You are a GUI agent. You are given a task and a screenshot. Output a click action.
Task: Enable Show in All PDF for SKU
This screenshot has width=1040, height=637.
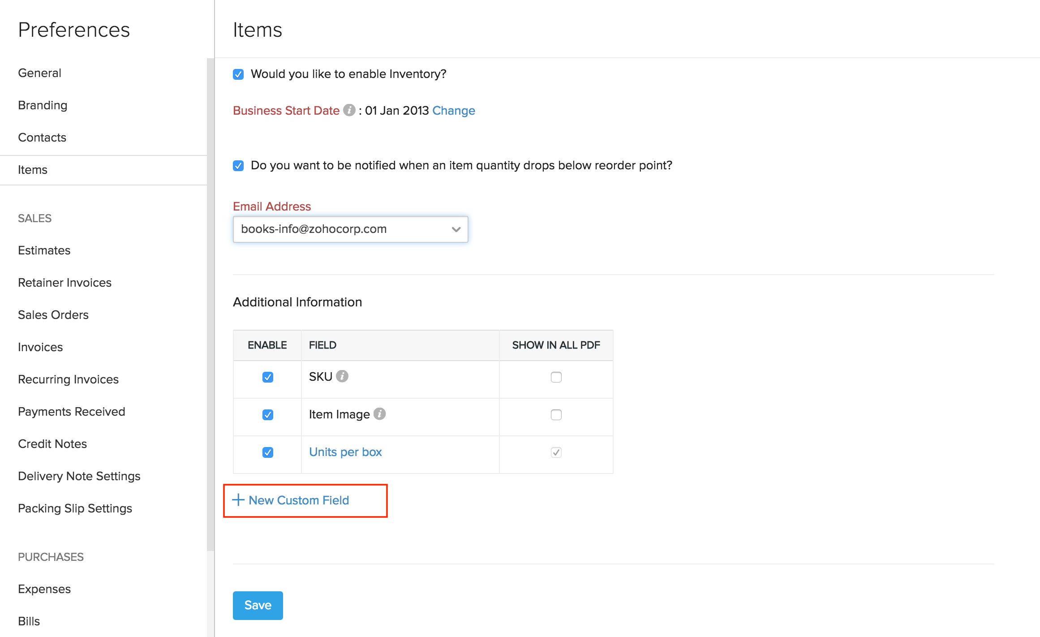[556, 377]
